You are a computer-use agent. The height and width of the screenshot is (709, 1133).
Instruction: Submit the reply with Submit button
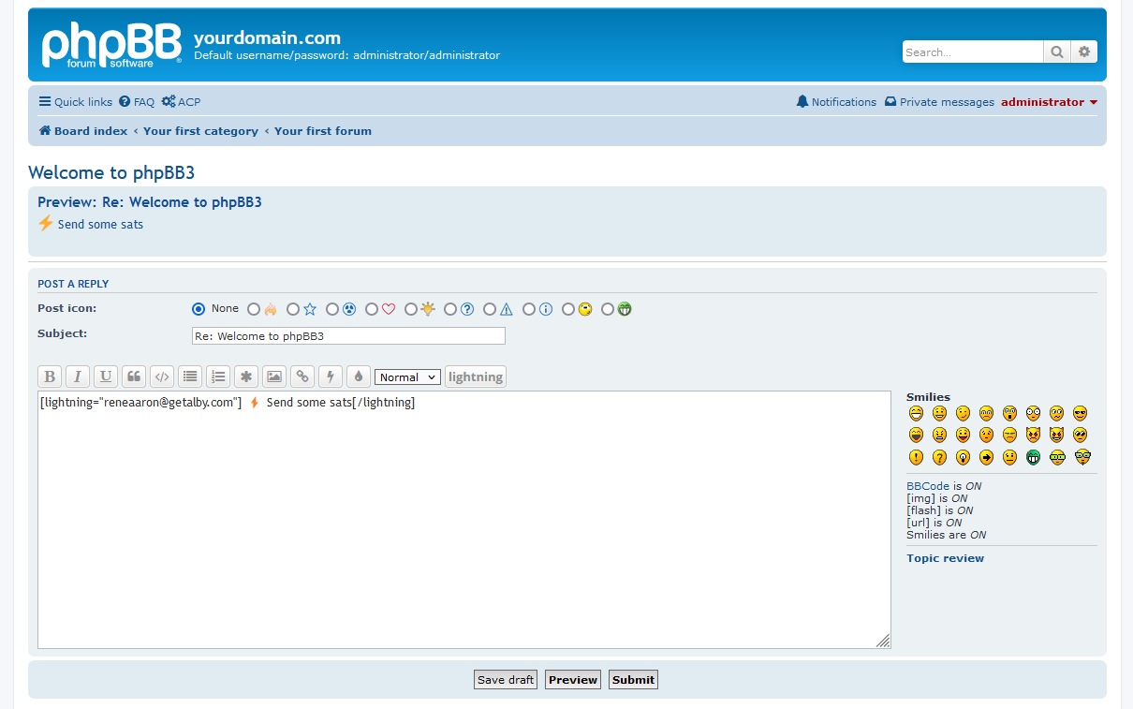[x=633, y=680]
